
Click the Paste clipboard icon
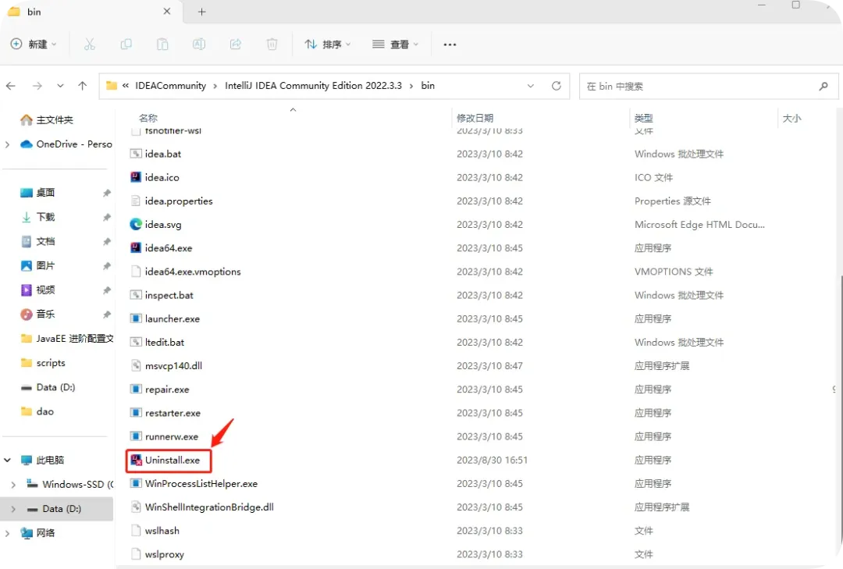click(x=162, y=44)
